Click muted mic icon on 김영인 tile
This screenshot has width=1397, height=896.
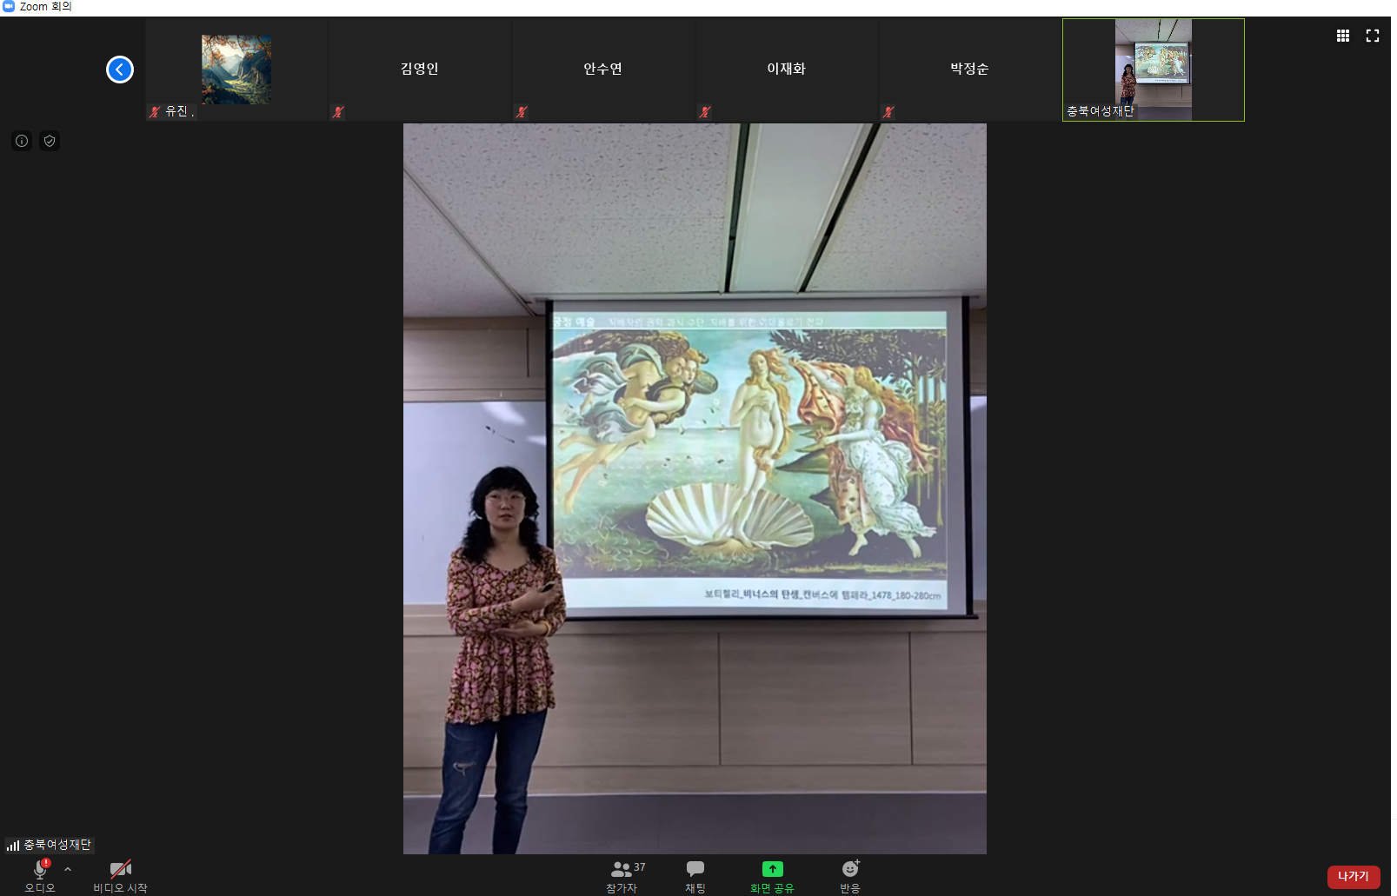tap(338, 112)
